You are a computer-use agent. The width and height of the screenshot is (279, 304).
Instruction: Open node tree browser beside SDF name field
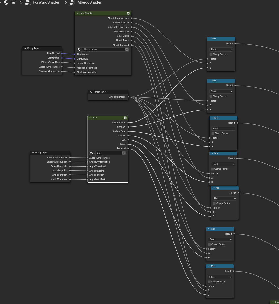tap(92, 153)
